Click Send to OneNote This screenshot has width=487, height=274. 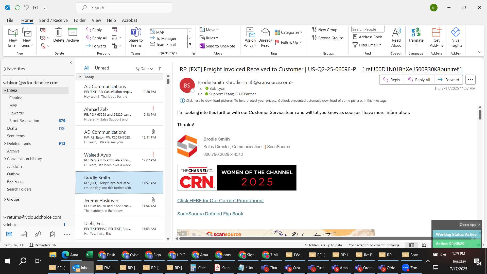[x=217, y=46]
